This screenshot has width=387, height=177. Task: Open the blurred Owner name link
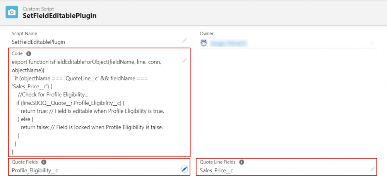[x=228, y=43]
